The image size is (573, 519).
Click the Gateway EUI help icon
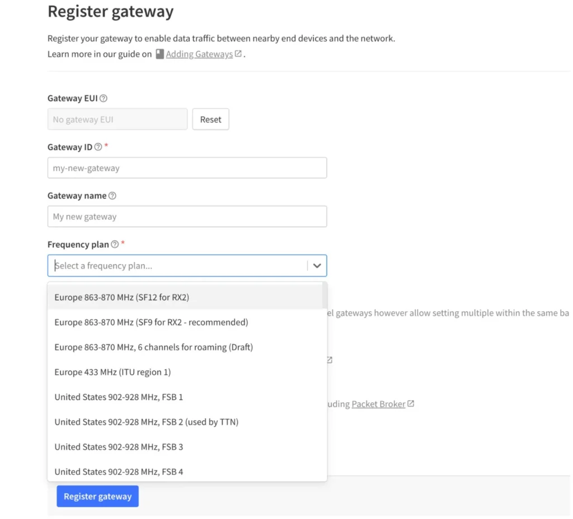tap(104, 98)
